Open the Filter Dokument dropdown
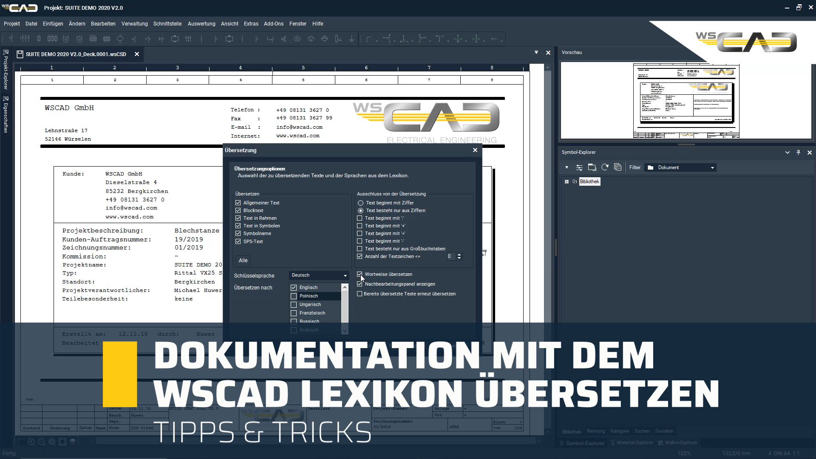 680,167
